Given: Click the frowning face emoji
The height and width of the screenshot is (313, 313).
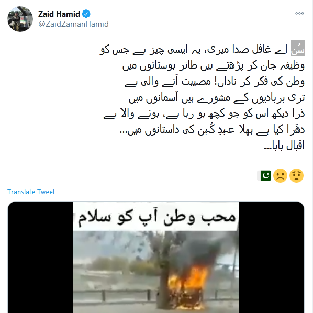Looking at the screenshot, I should [x=280, y=176].
